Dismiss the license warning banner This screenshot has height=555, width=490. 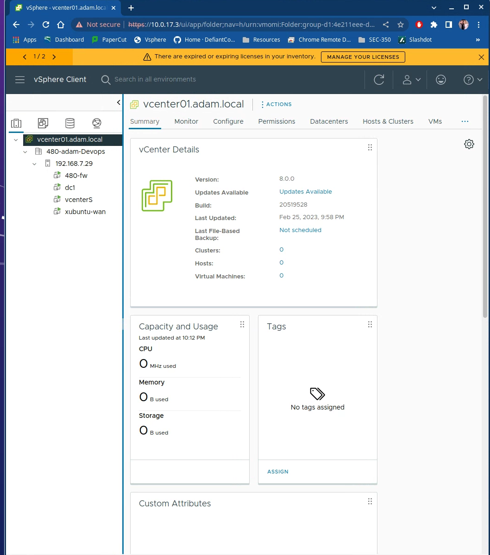(x=481, y=57)
